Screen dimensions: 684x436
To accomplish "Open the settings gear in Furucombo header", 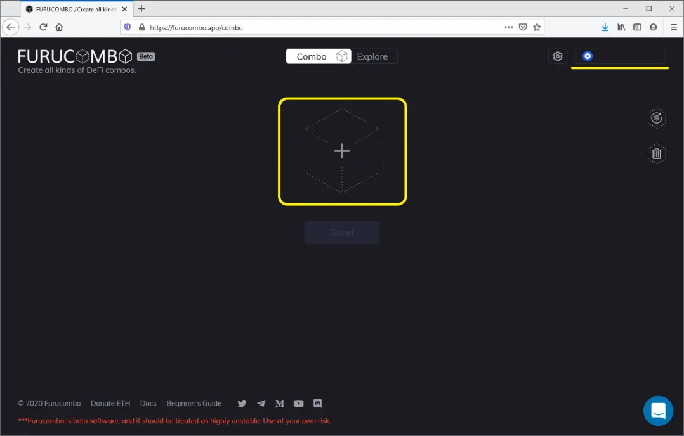I will (x=558, y=56).
